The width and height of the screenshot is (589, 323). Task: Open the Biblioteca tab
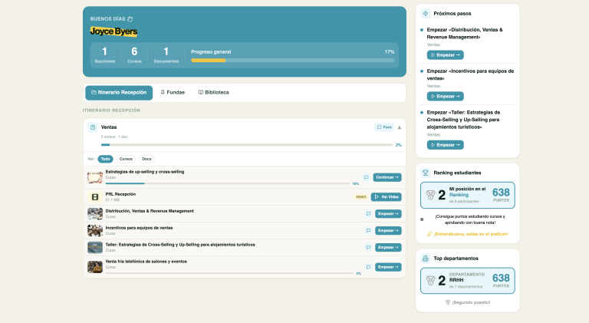[214, 92]
